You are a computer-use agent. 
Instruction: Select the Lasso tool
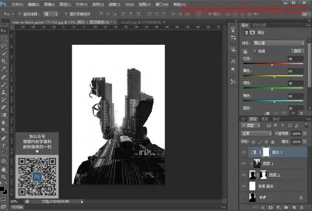pyautogui.click(x=4, y=46)
